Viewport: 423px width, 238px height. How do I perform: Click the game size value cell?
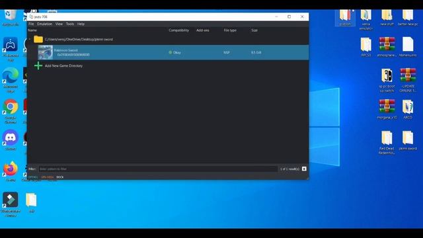pos(256,53)
